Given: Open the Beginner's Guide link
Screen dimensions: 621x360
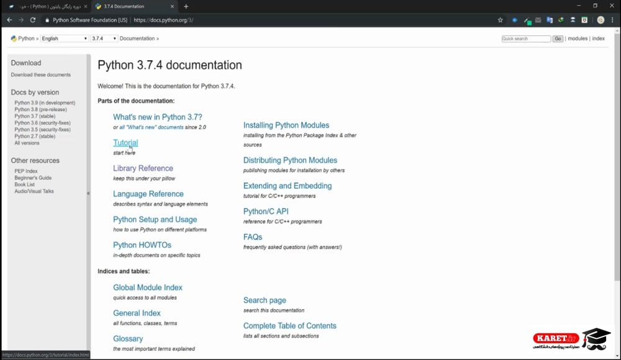Looking at the screenshot, I should click(x=33, y=178).
